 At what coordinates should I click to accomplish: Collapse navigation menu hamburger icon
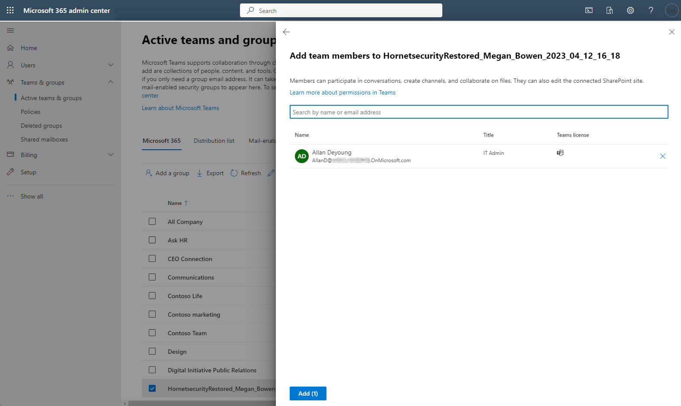(10, 30)
